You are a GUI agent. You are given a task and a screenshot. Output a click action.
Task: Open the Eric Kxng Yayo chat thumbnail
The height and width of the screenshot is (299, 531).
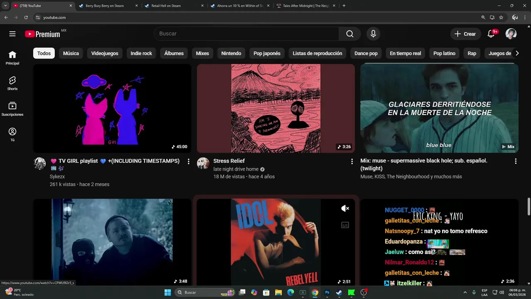439,242
